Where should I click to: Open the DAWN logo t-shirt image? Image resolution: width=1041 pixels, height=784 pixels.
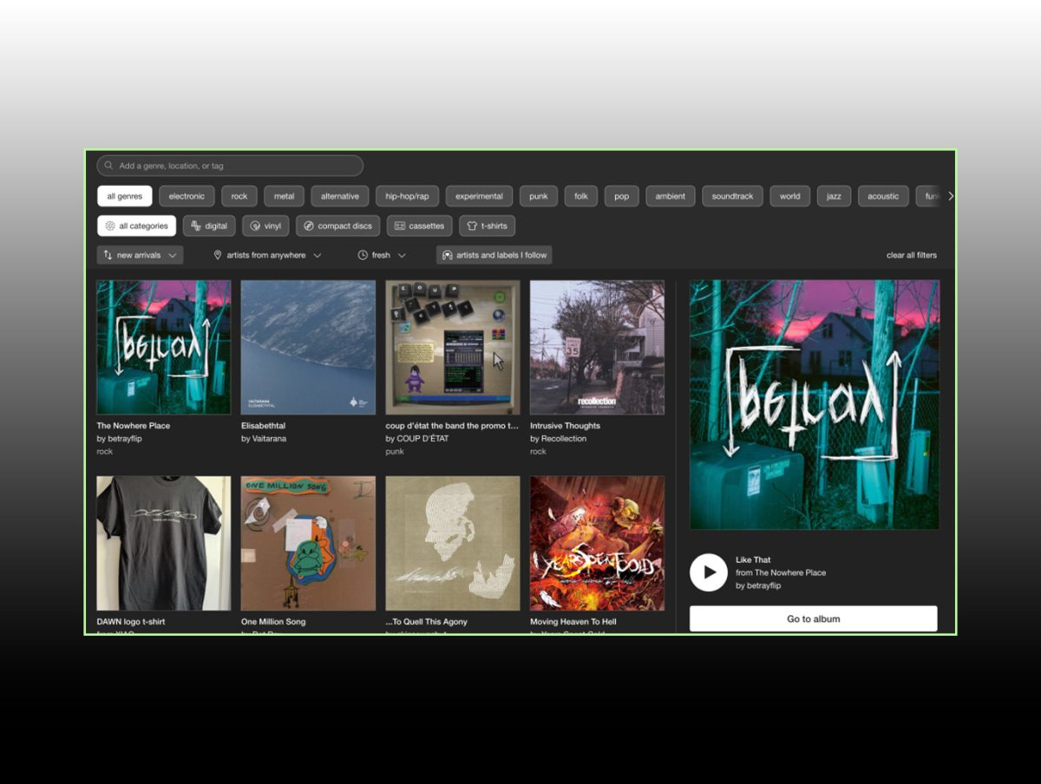click(164, 543)
